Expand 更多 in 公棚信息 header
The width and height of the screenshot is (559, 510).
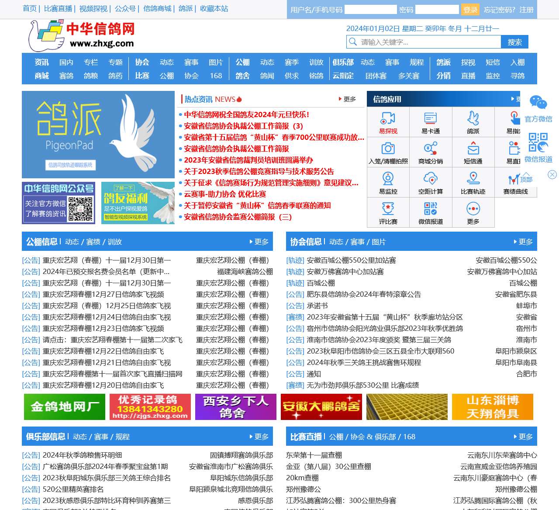259,242
